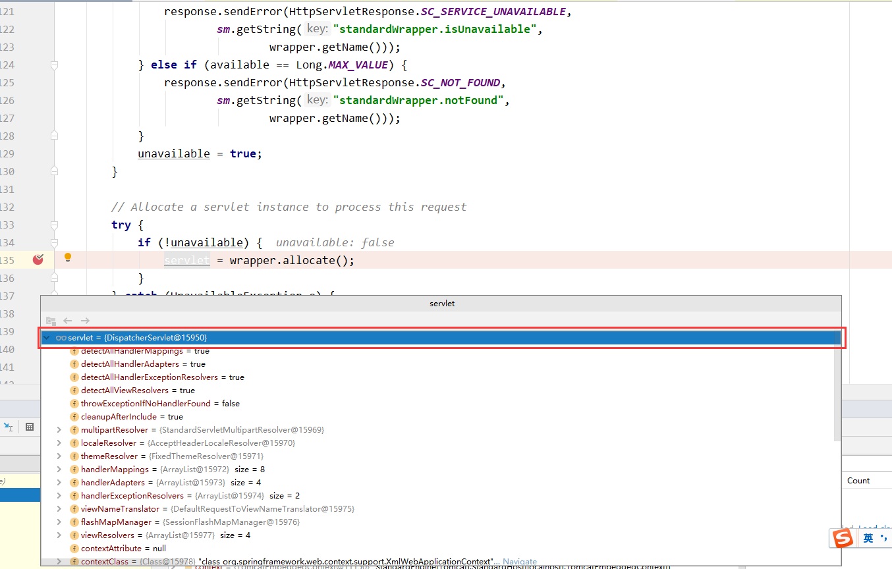The image size is (892, 569).
Task: Click the set-as-root icon in servlet popup toolbar
Action: click(x=51, y=321)
